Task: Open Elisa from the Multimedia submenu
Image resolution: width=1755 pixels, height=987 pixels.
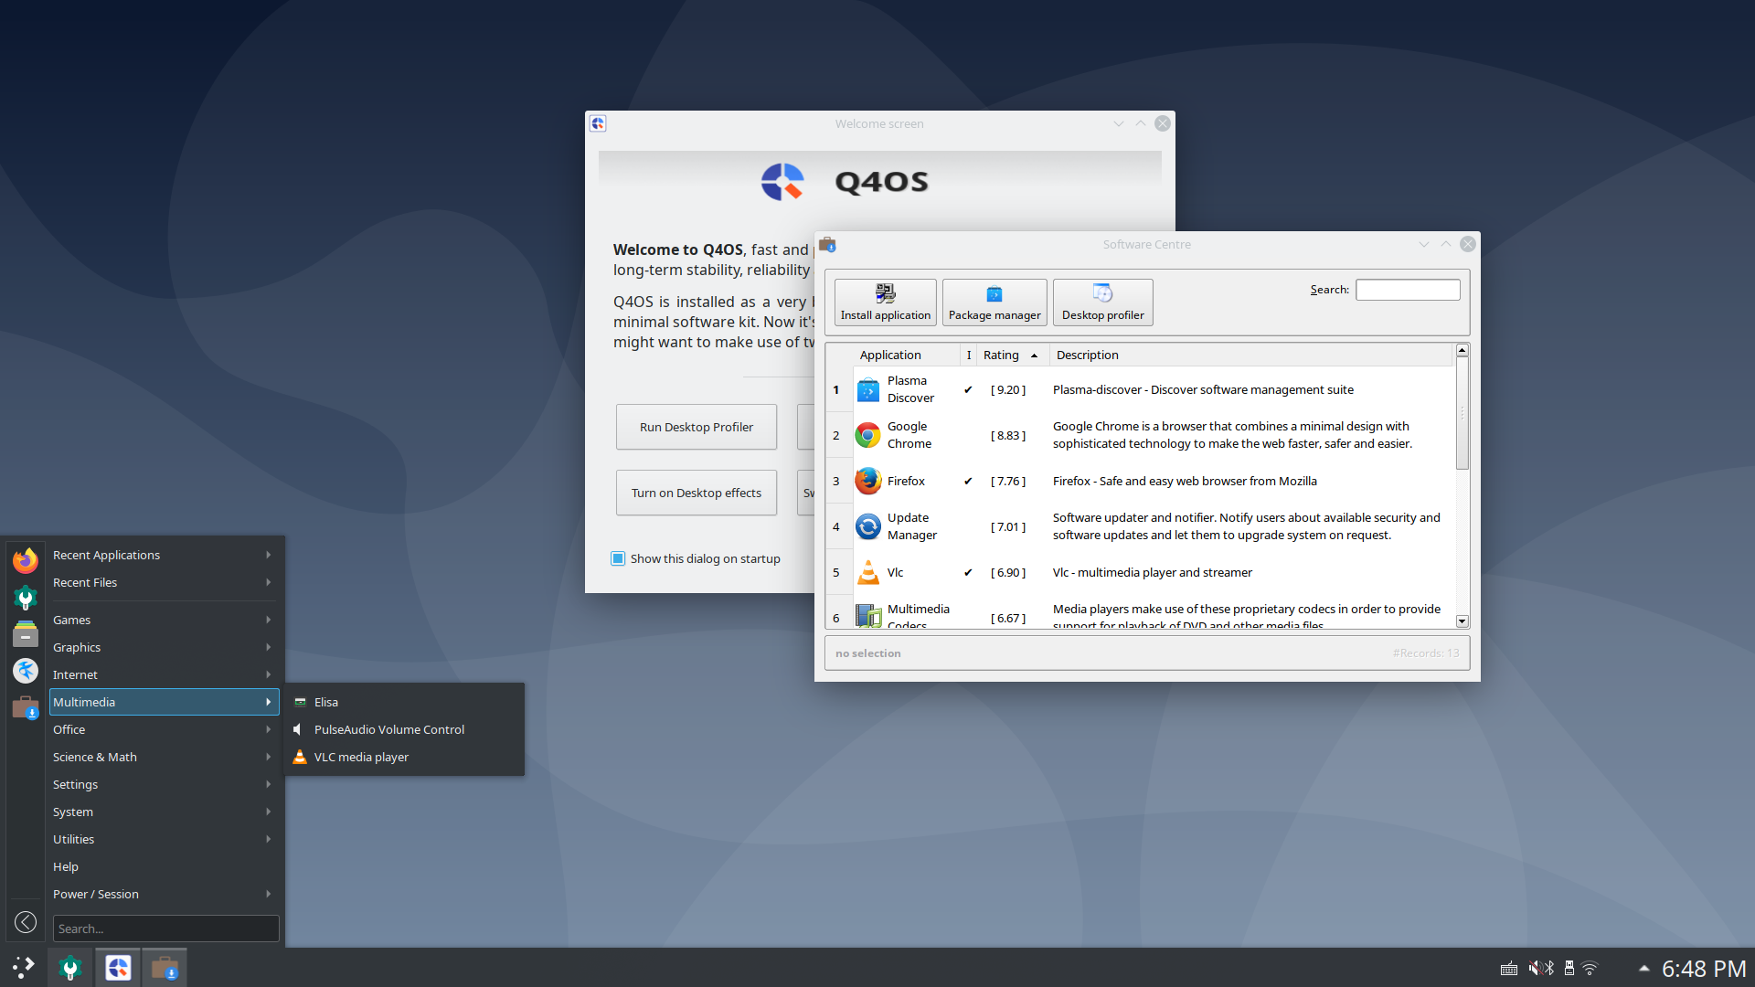Action: [x=405, y=702]
